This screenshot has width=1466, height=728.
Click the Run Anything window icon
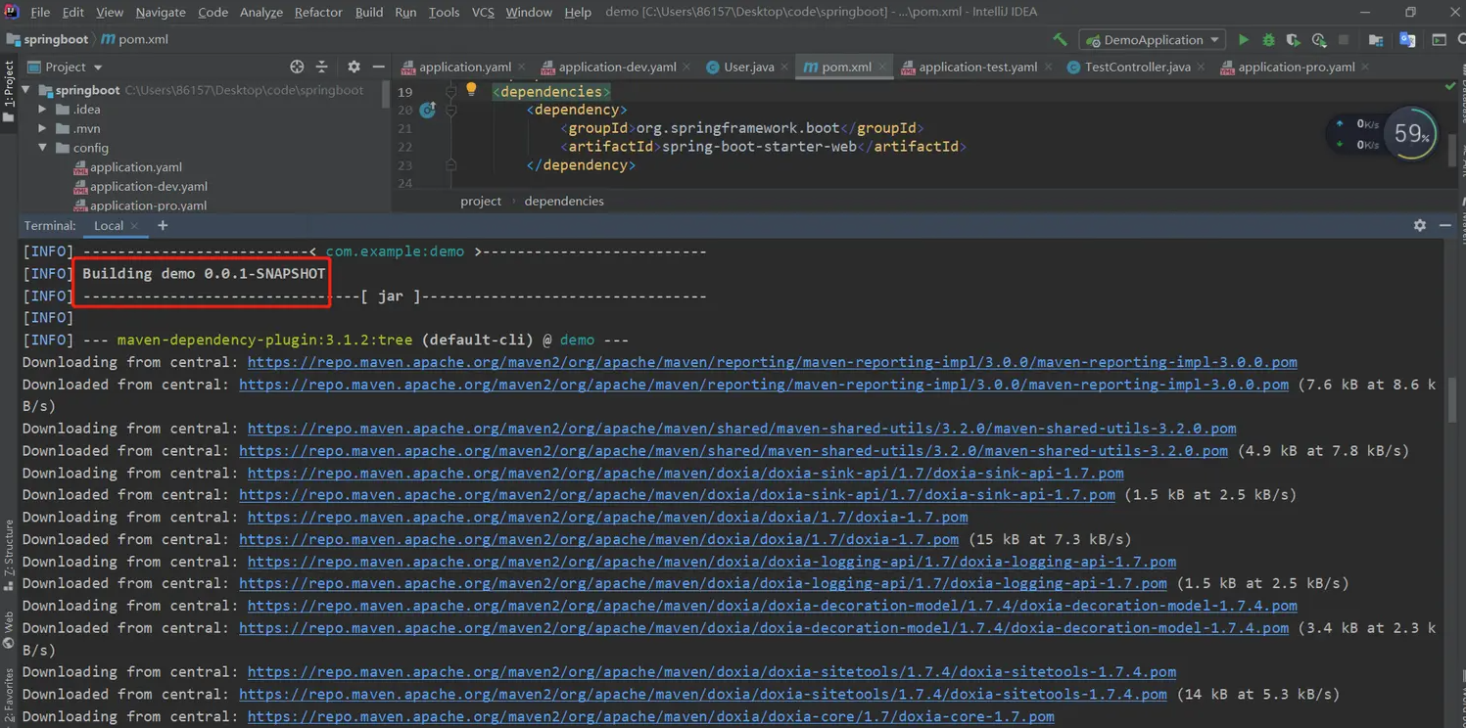[1439, 40]
